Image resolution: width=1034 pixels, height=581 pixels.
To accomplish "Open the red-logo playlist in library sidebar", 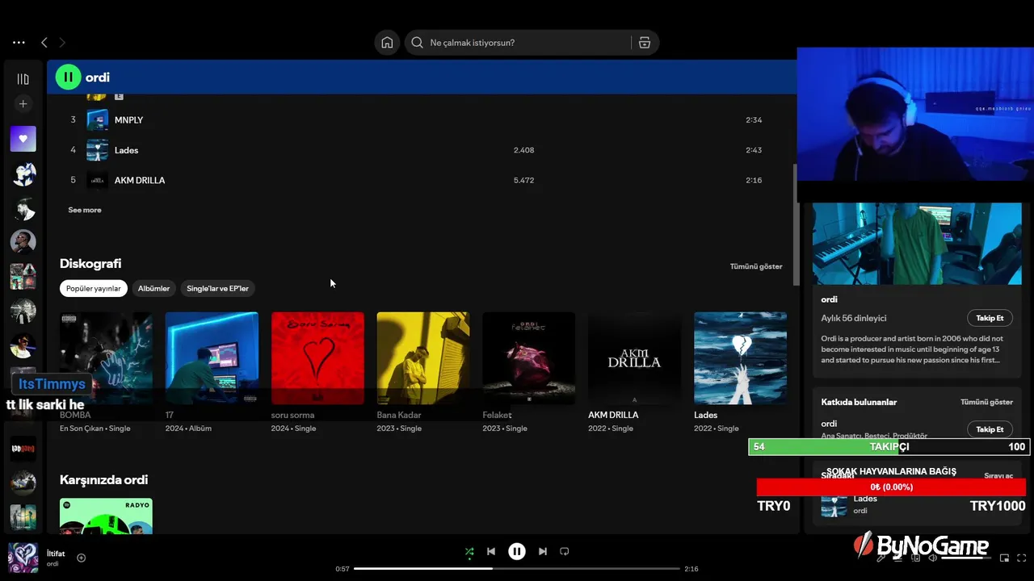I will [23, 449].
